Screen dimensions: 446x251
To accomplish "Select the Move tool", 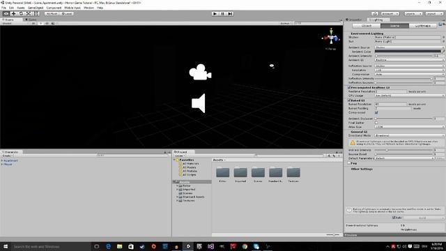I will pyautogui.click(x=13, y=14).
